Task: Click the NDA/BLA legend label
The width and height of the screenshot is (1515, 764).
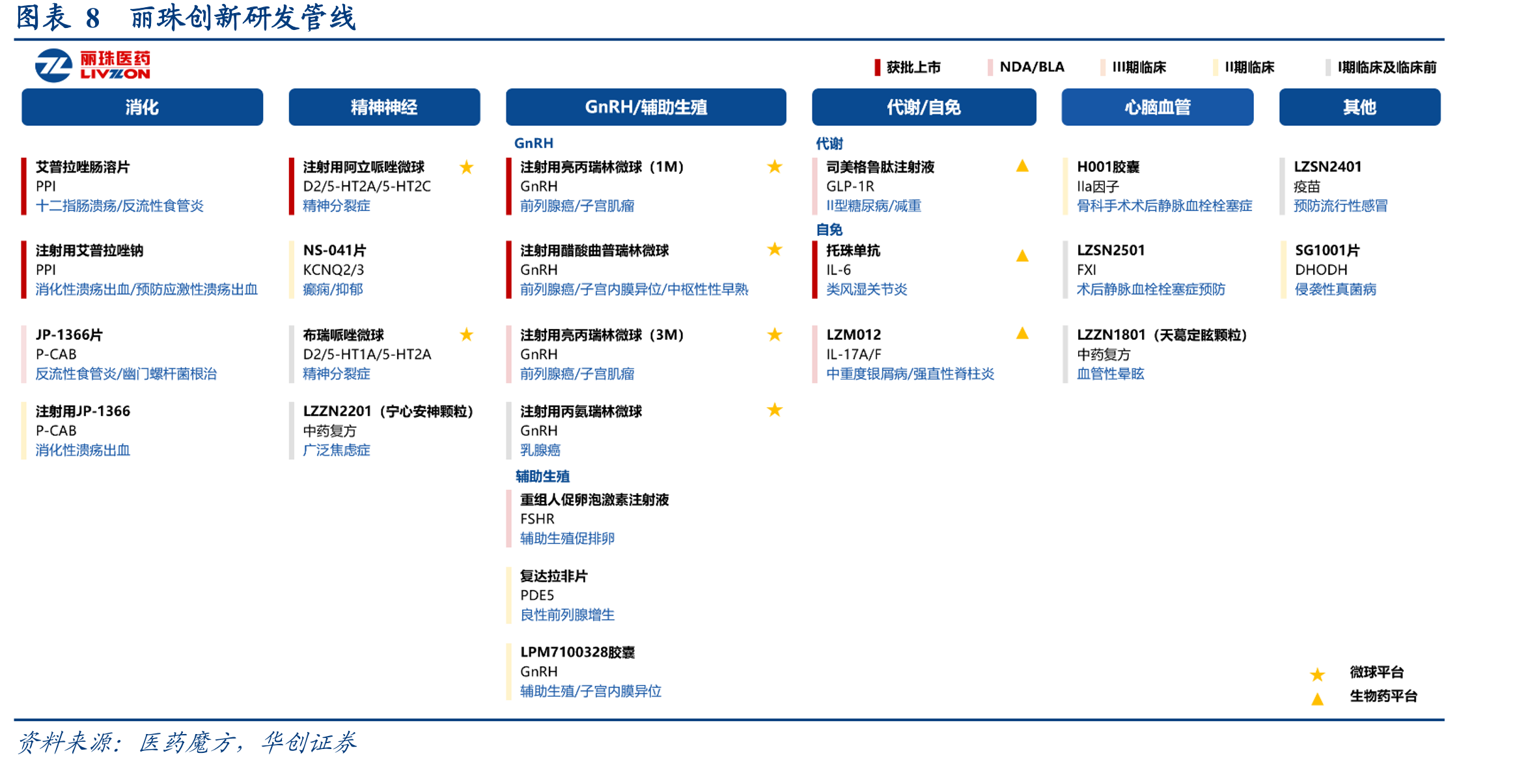Action: point(1031,67)
